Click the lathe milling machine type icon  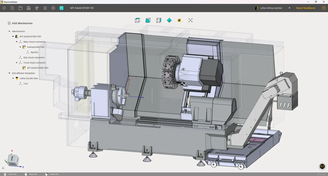(257, 8)
